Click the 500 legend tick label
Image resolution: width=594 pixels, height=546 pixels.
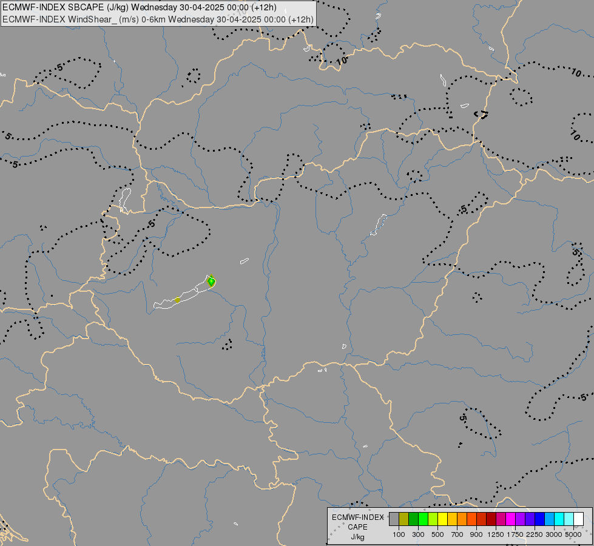[437, 534]
